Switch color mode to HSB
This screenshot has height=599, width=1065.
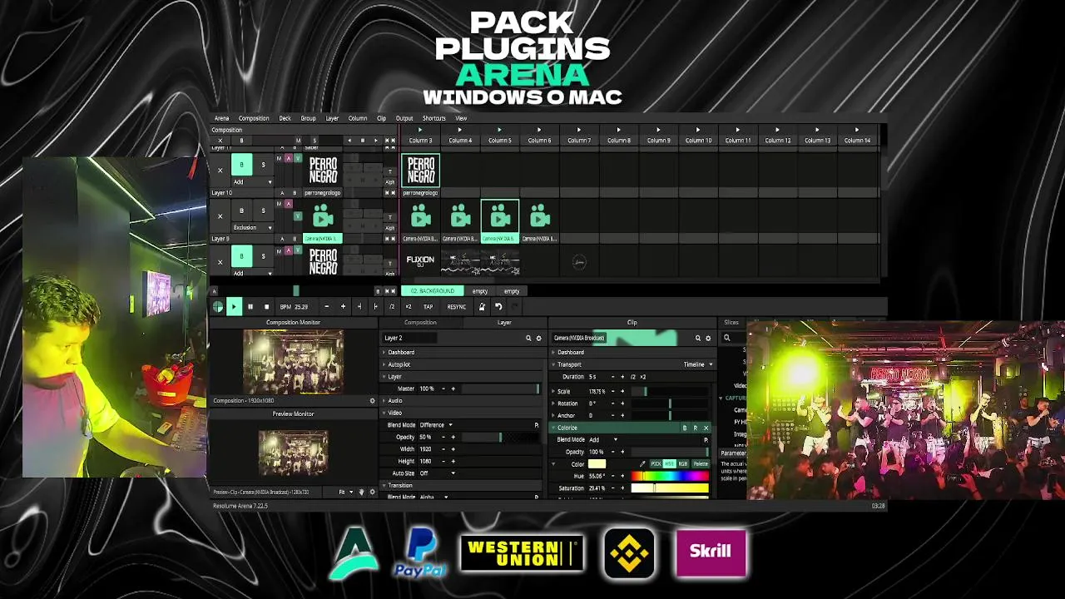669,464
